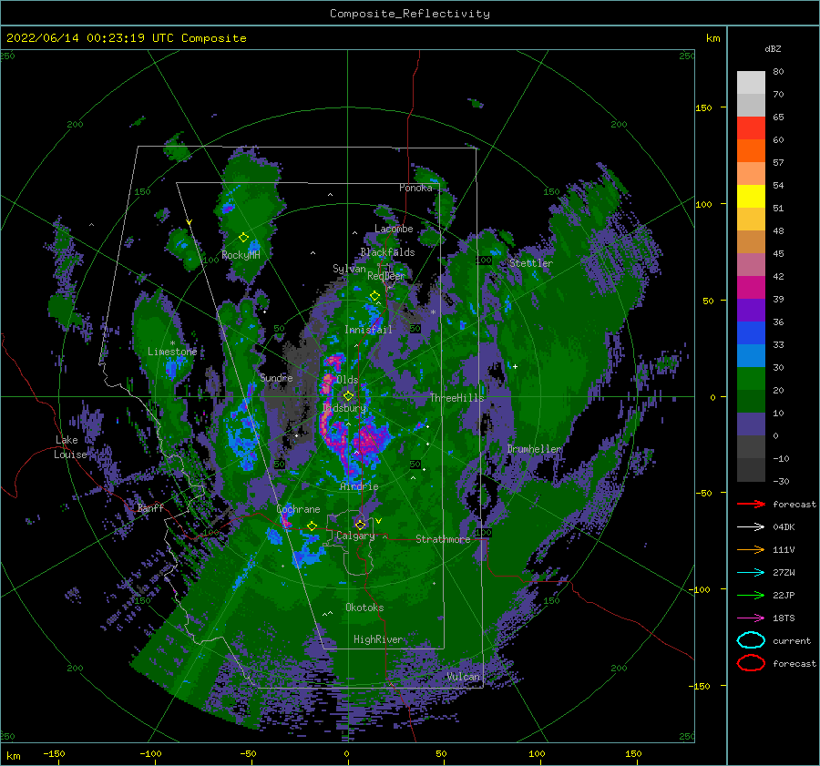Click the yellow diamond marker near RockyMH
This screenshot has width=820, height=766.
(x=243, y=238)
